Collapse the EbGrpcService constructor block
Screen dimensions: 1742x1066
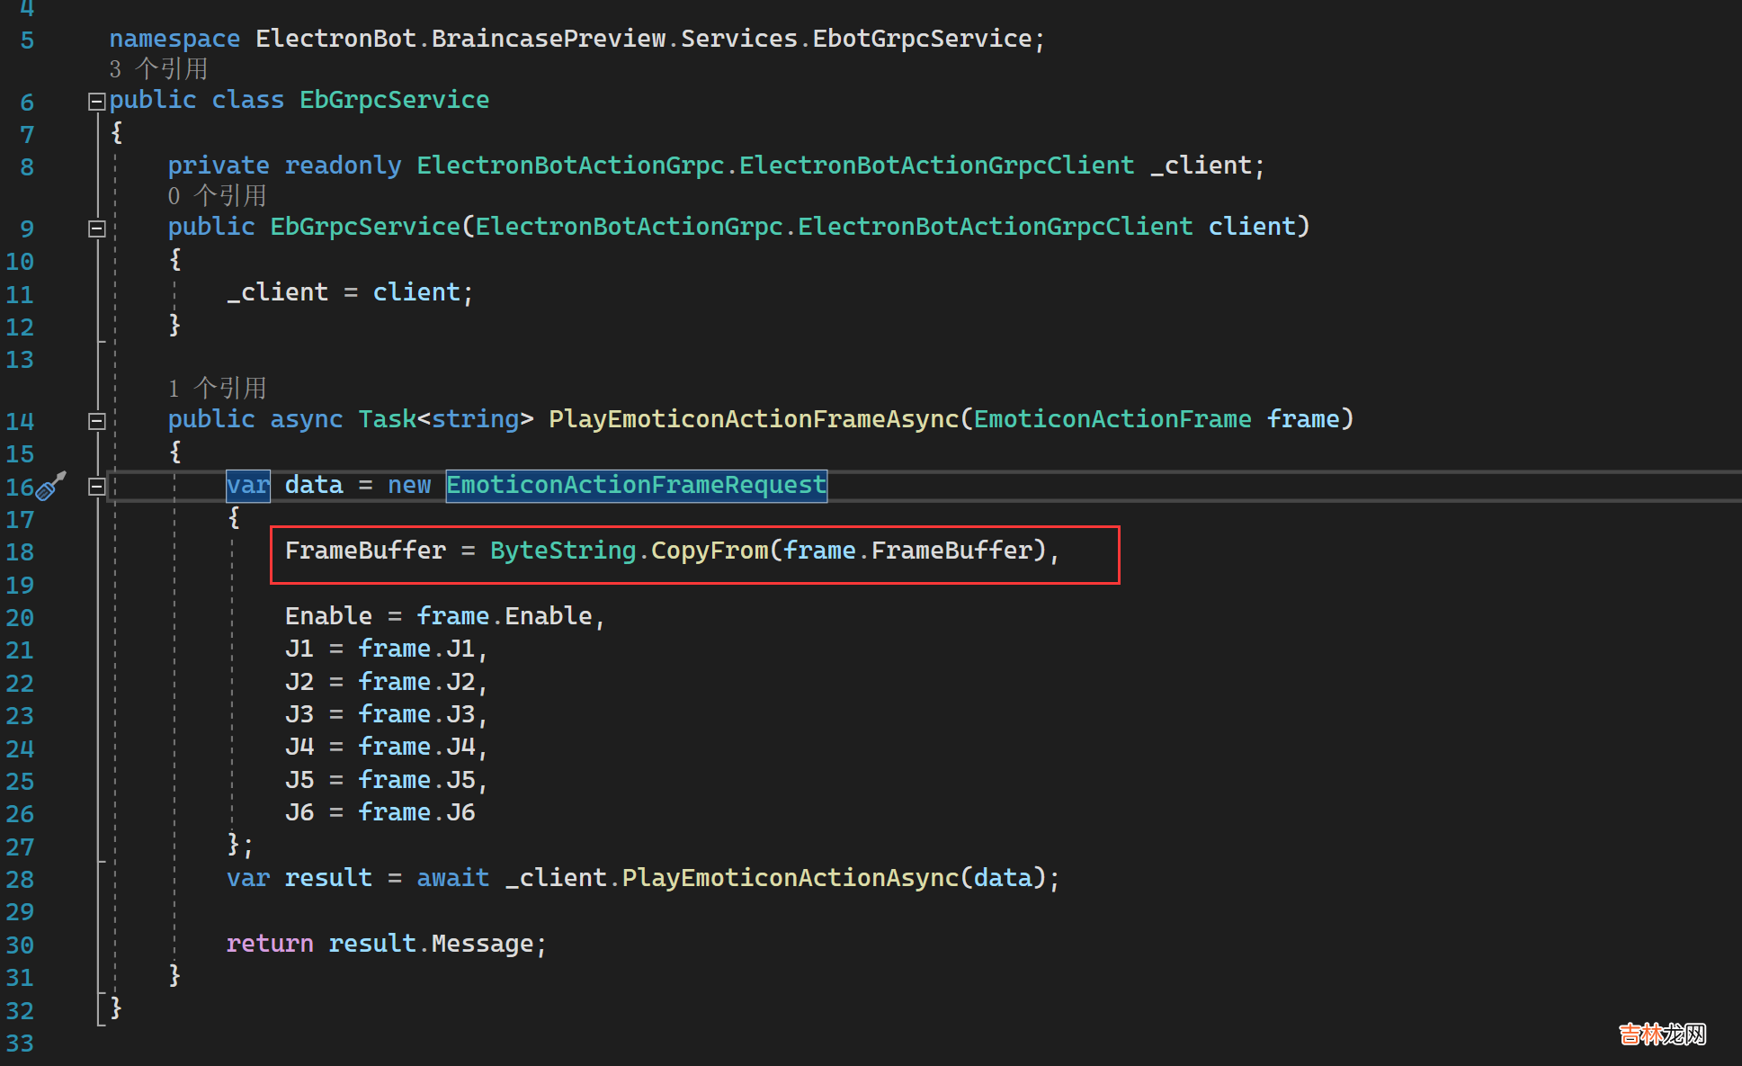click(x=97, y=228)
